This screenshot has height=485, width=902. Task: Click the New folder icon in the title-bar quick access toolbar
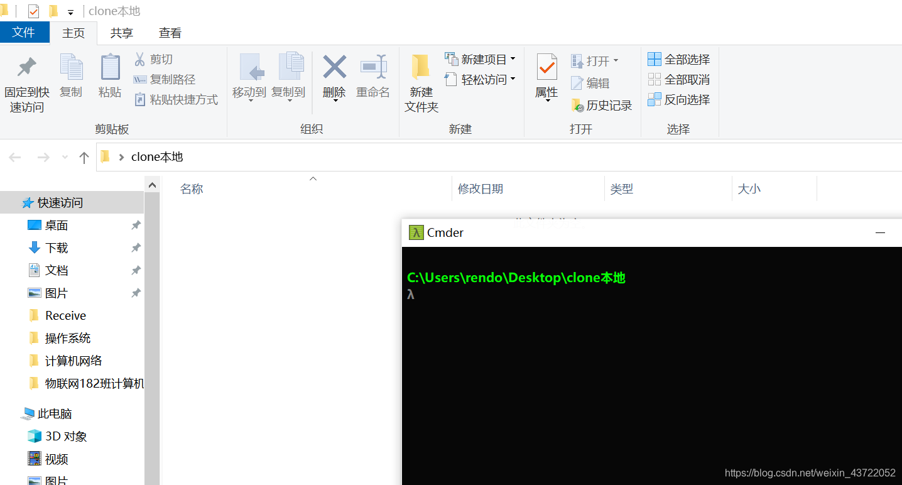(x=53, y=11)
